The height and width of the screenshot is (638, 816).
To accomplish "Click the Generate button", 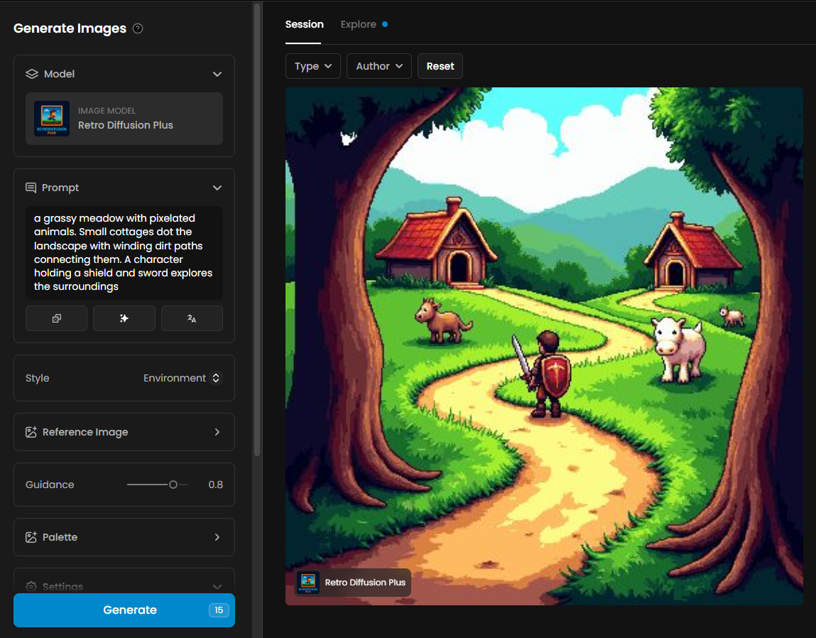I will (124, 610).
